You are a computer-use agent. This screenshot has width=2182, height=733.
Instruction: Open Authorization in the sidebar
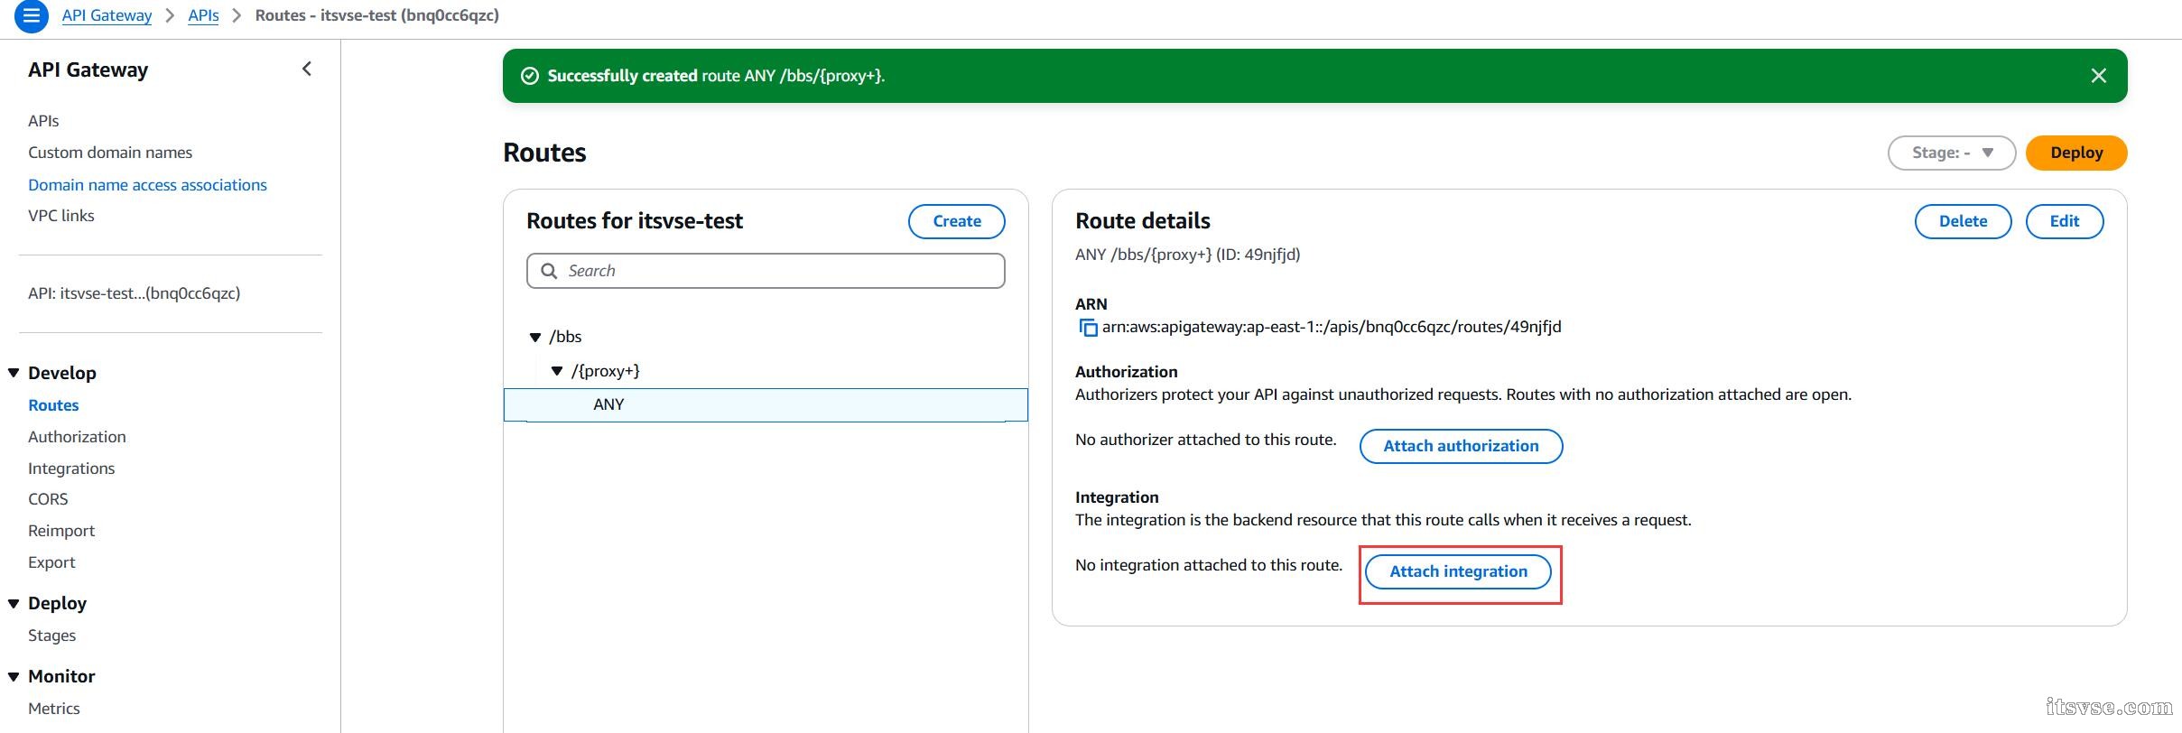click(77, 437)
